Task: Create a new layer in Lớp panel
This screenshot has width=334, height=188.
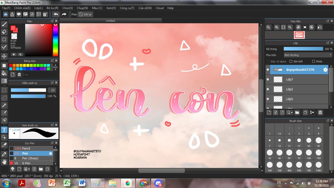Action: [269, 113]
